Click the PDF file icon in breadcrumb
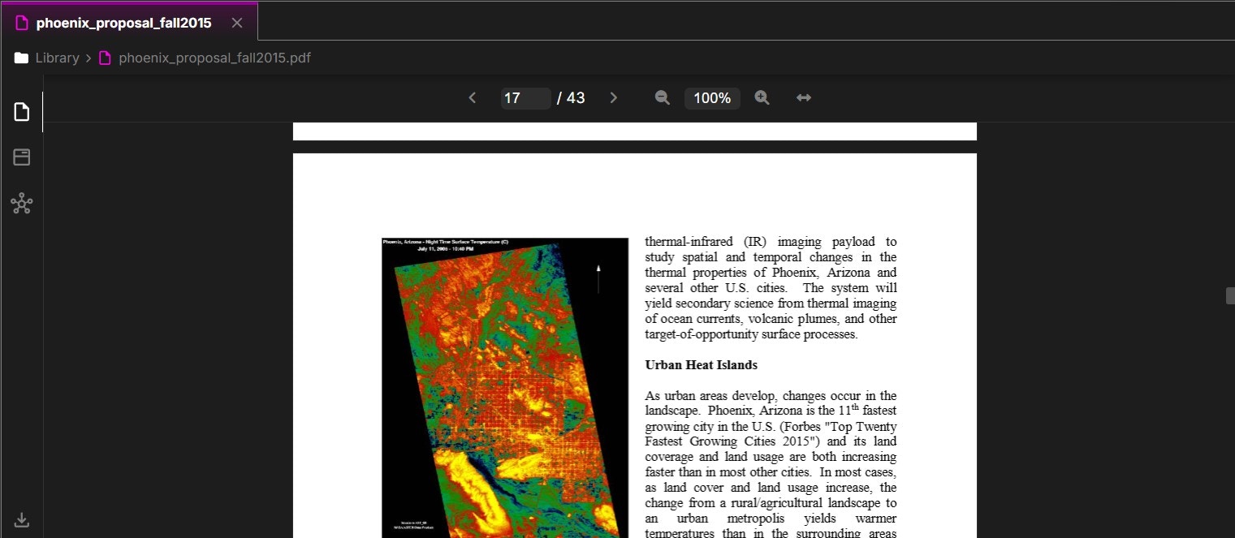 104,58
